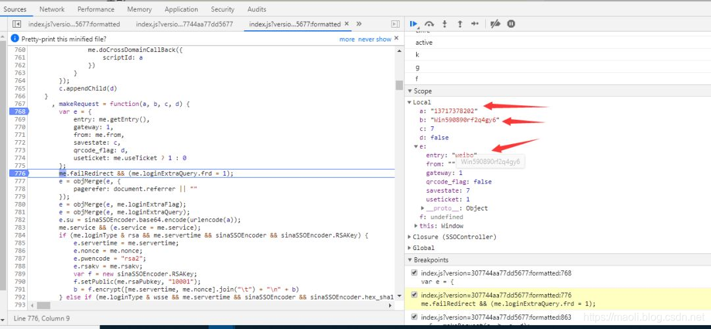
Task: Click the 'f: undefined' variable
Action: 441,217
